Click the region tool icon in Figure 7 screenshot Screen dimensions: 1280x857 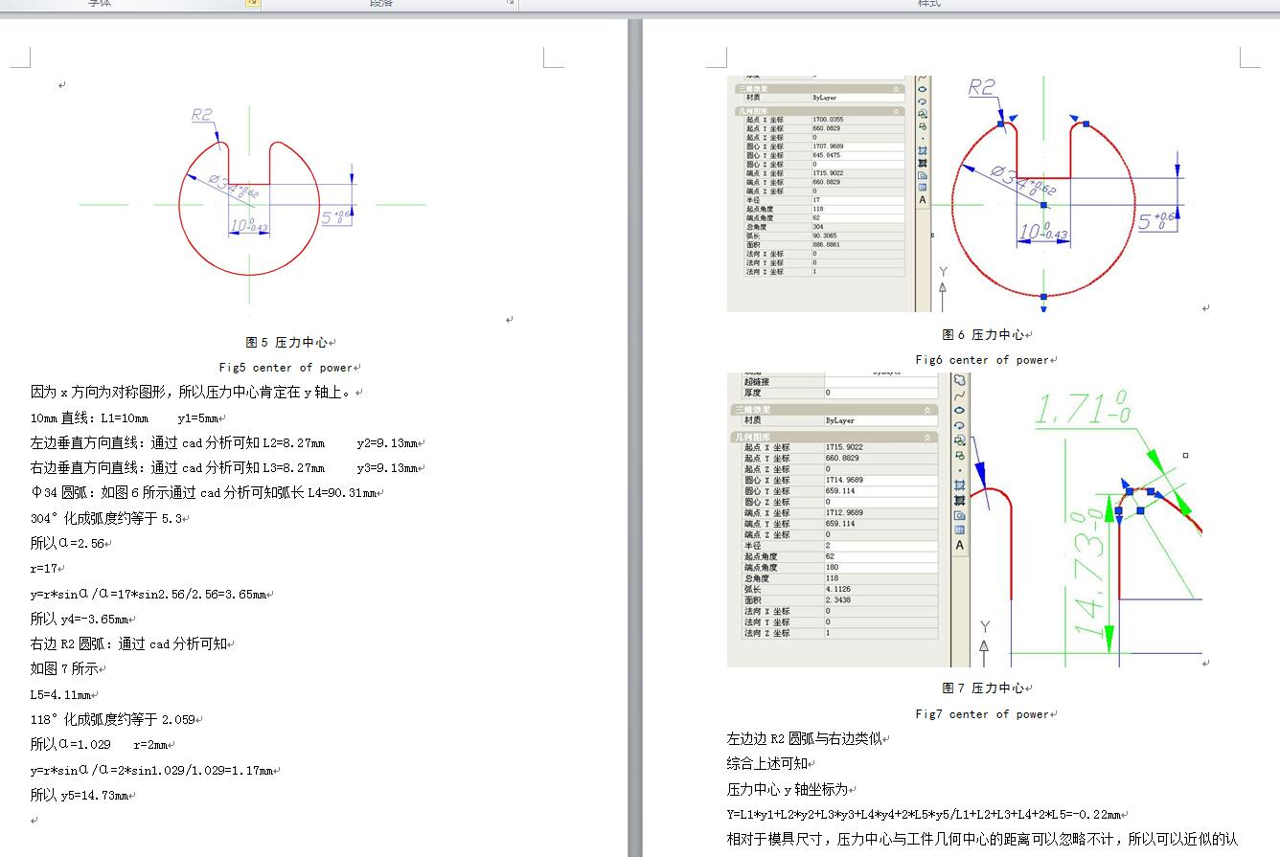click(x=959, y=515)
